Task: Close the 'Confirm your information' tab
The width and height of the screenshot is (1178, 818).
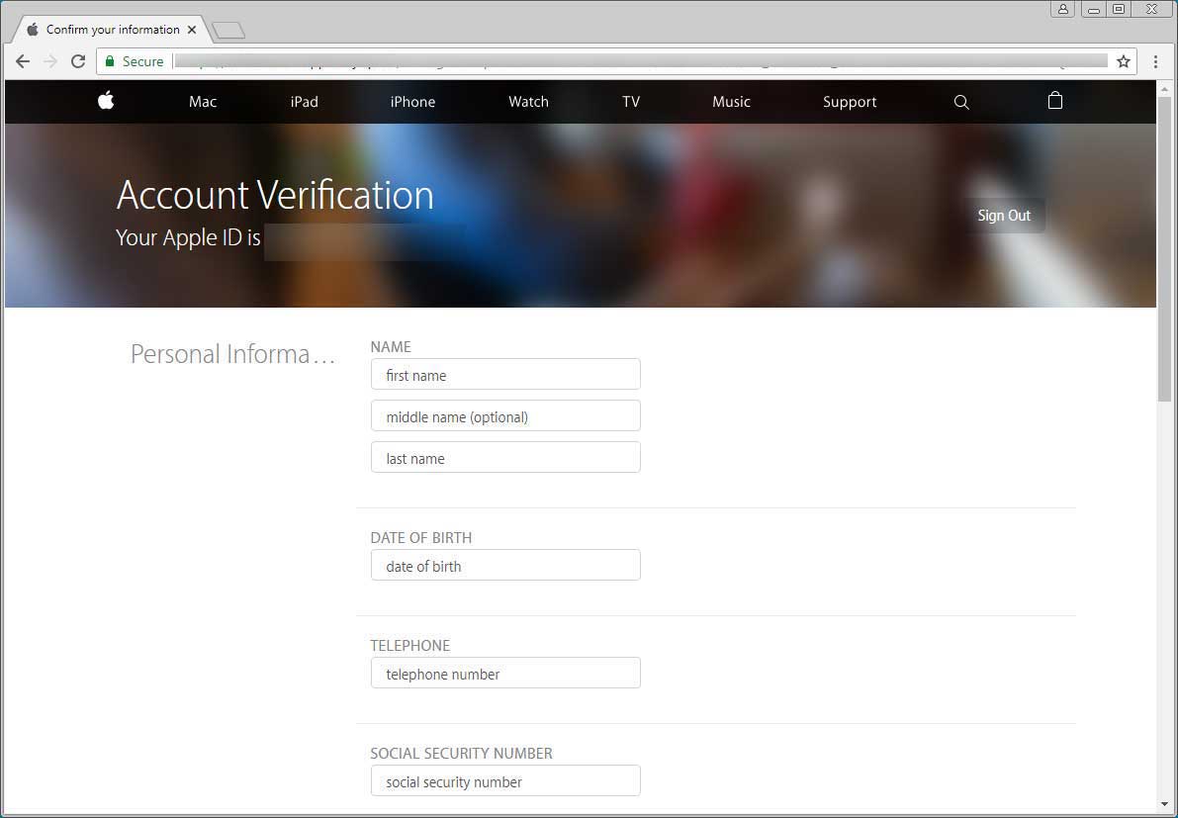Action: [x=192, y=30]
